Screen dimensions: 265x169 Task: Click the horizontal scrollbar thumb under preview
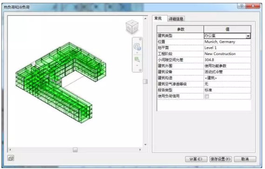tap(75, 150)
